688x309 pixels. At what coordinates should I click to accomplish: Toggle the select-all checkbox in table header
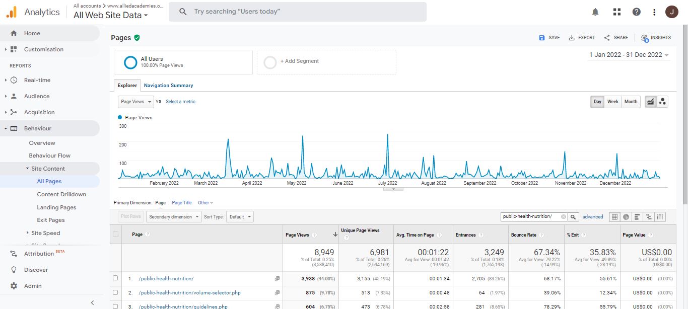tap(116, 235)
